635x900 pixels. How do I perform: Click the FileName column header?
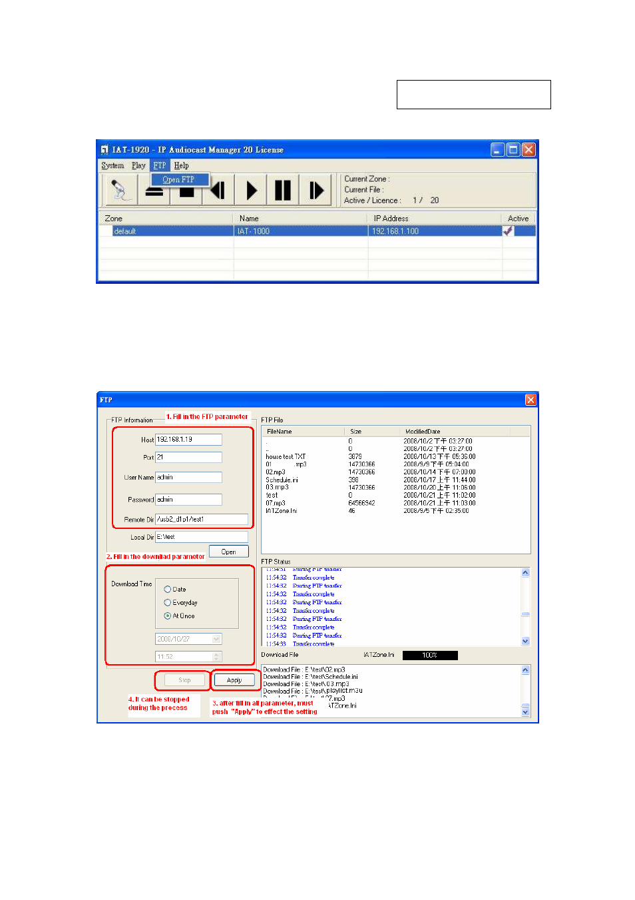coord(304,432)
